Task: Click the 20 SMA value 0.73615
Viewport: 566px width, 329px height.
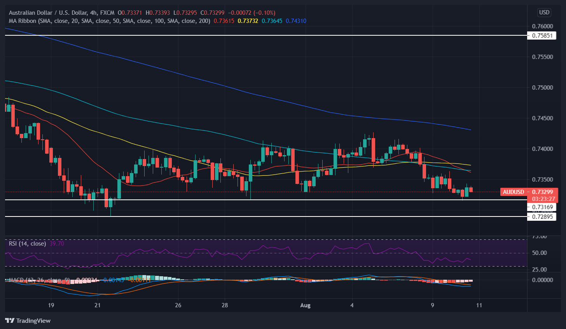Action: tap(224, 21)
